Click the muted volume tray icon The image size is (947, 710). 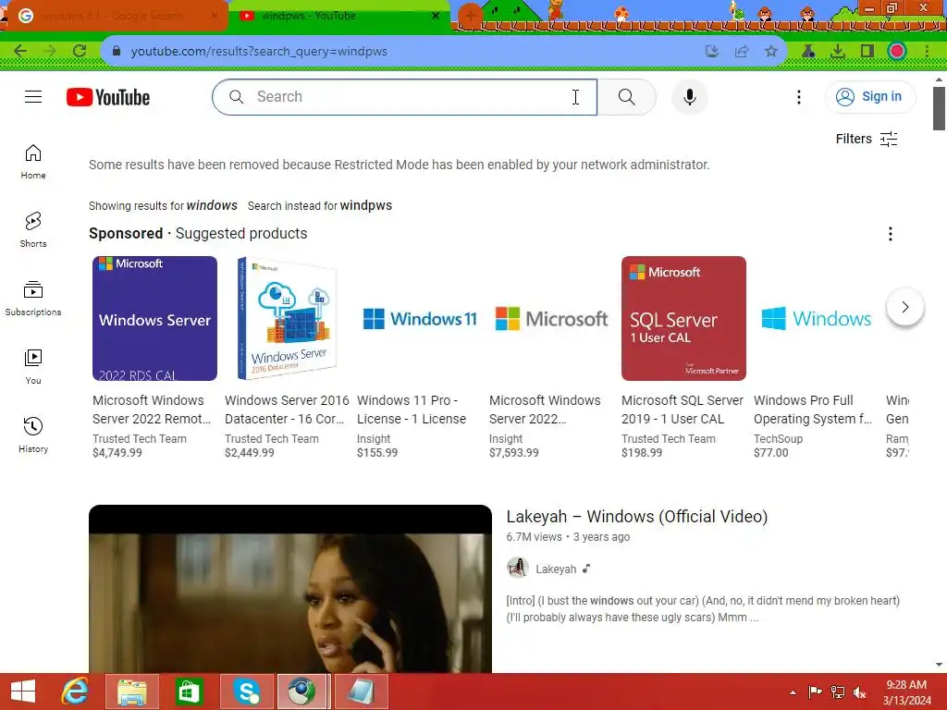[x=859, y=692]
